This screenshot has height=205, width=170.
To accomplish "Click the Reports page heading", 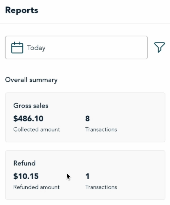I will click(x=22, y=10).
